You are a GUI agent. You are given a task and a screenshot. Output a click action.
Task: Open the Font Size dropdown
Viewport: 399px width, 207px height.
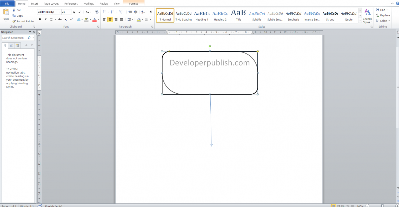[x=69, y=12]
